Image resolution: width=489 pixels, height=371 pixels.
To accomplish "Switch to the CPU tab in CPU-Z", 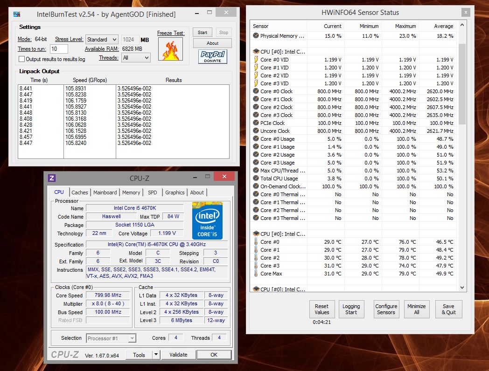I will 59,192.
